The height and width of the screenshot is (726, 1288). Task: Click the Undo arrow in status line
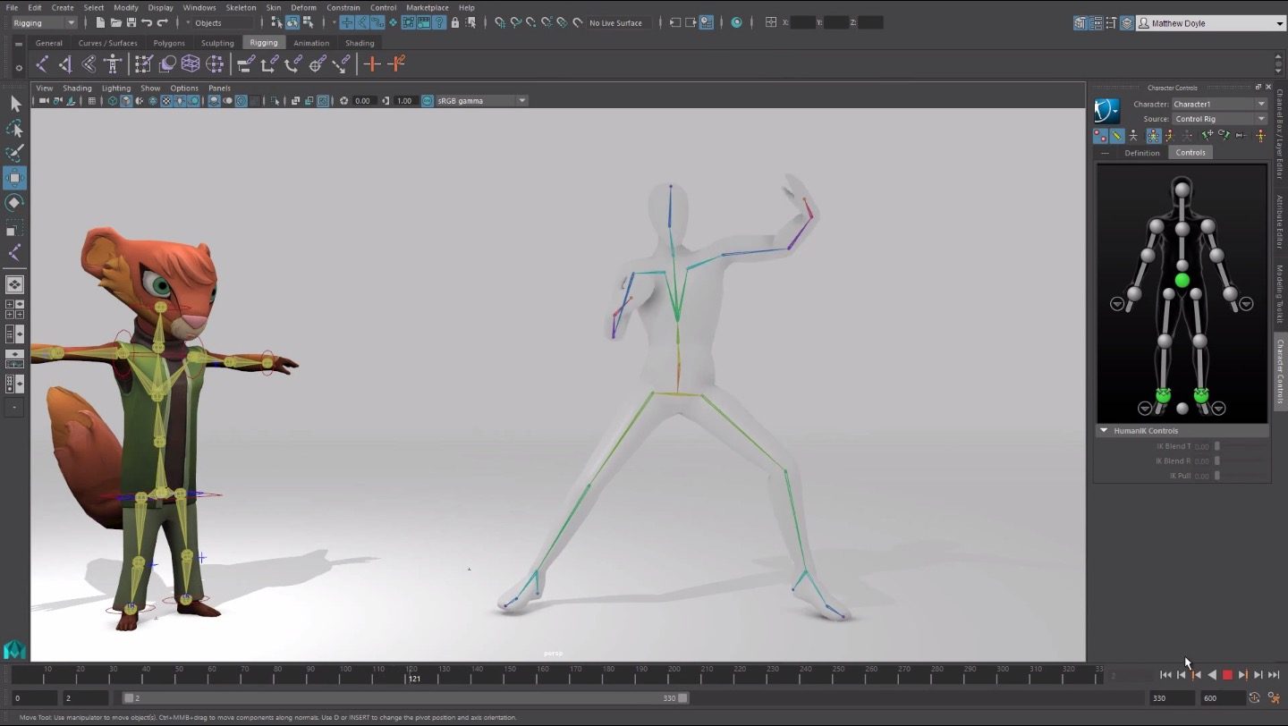pyautogui.click(x=147, y=22)
